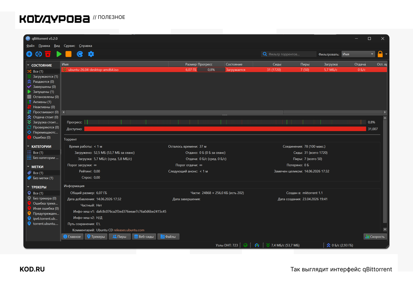Collapse the СОСТОЯНИЕ section
This screenshot has width=413, height=283.
coord(29,65)
